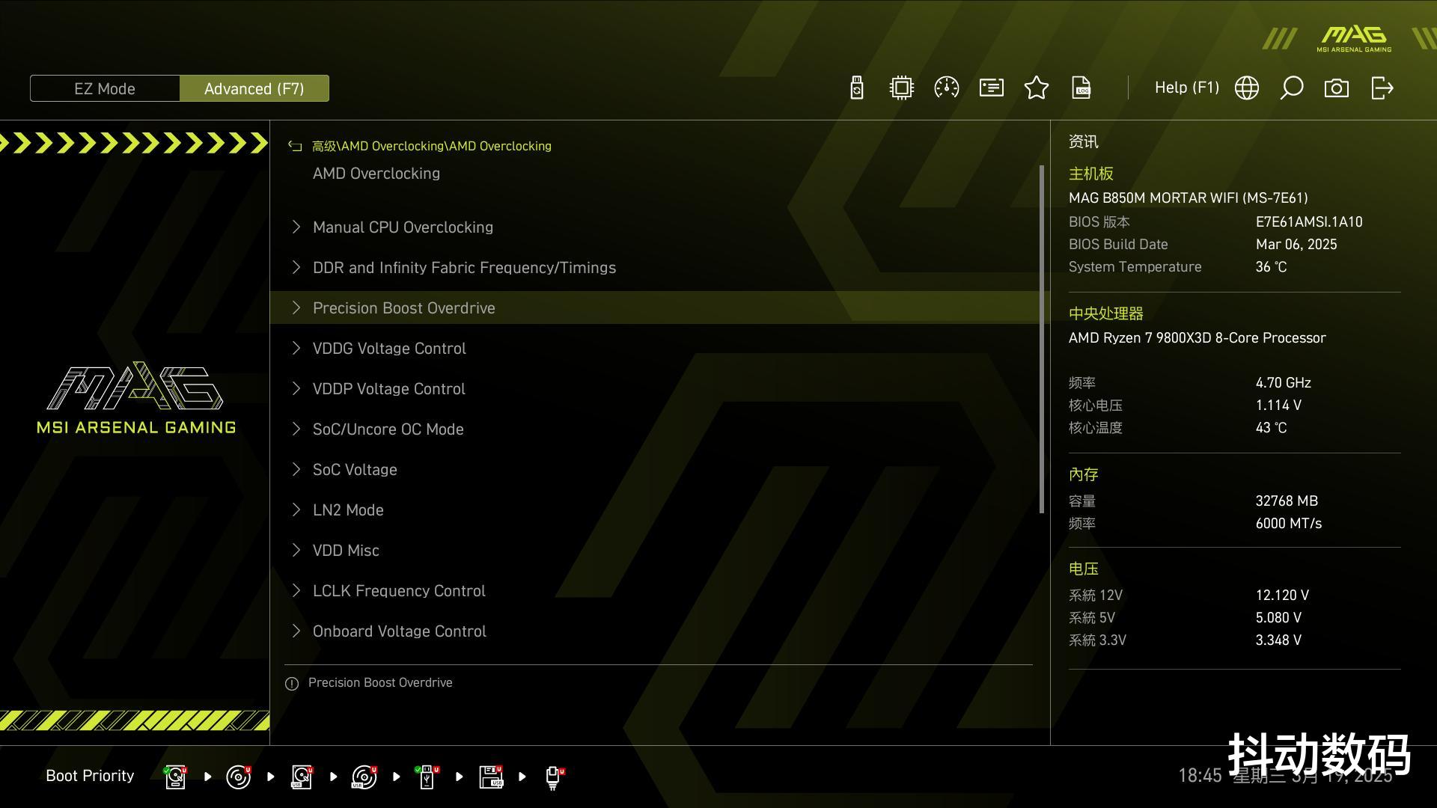Open the LOG file icon
The height and width of the screenshot is (808, 1437).
(x=1081, y=88)
